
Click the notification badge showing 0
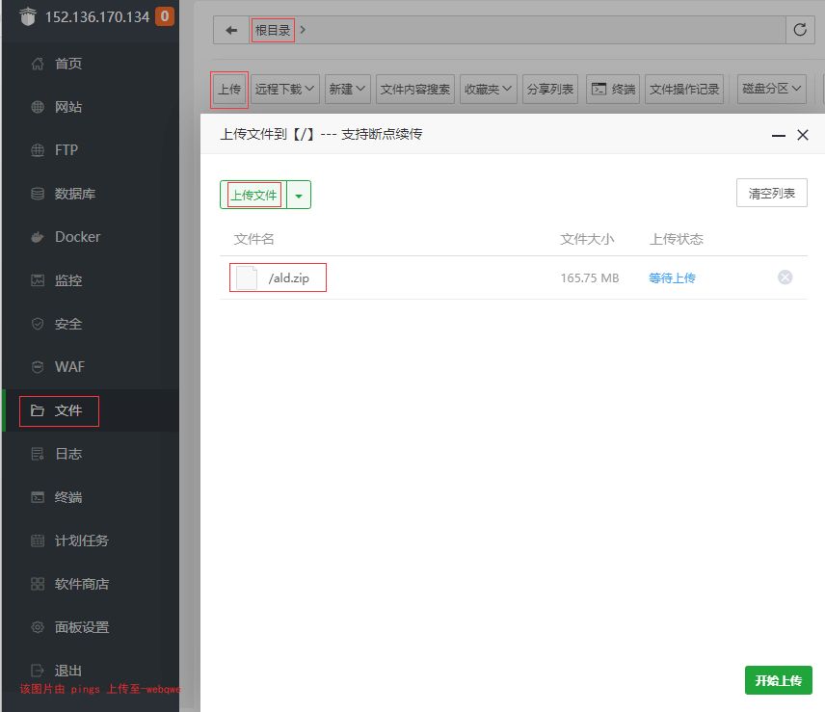(165, 16)
